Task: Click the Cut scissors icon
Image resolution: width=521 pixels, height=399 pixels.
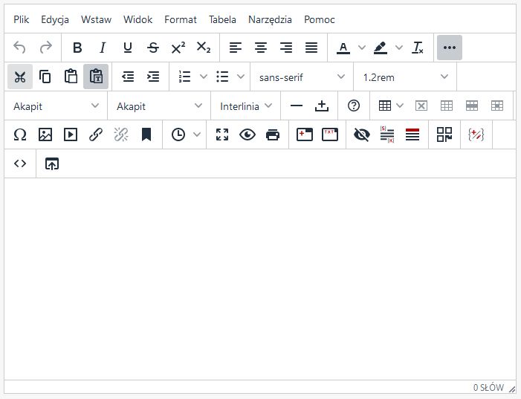Action: pos(20,77)
